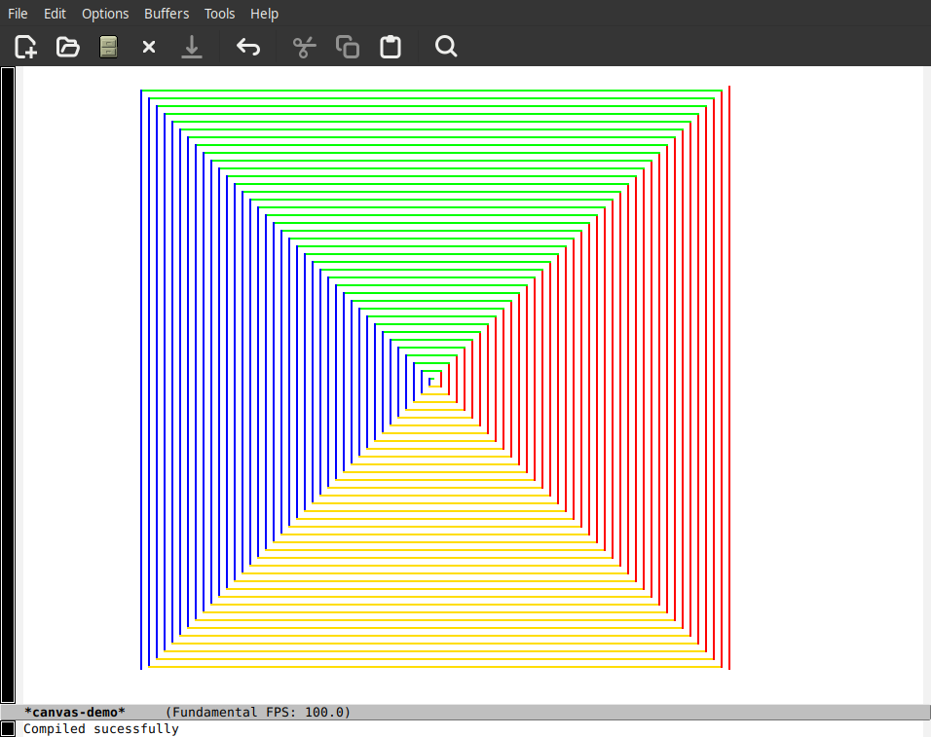The width and height of the screenshot is (931, 737).
Task: Open the Options menu
Action: [x=105, y=14]
